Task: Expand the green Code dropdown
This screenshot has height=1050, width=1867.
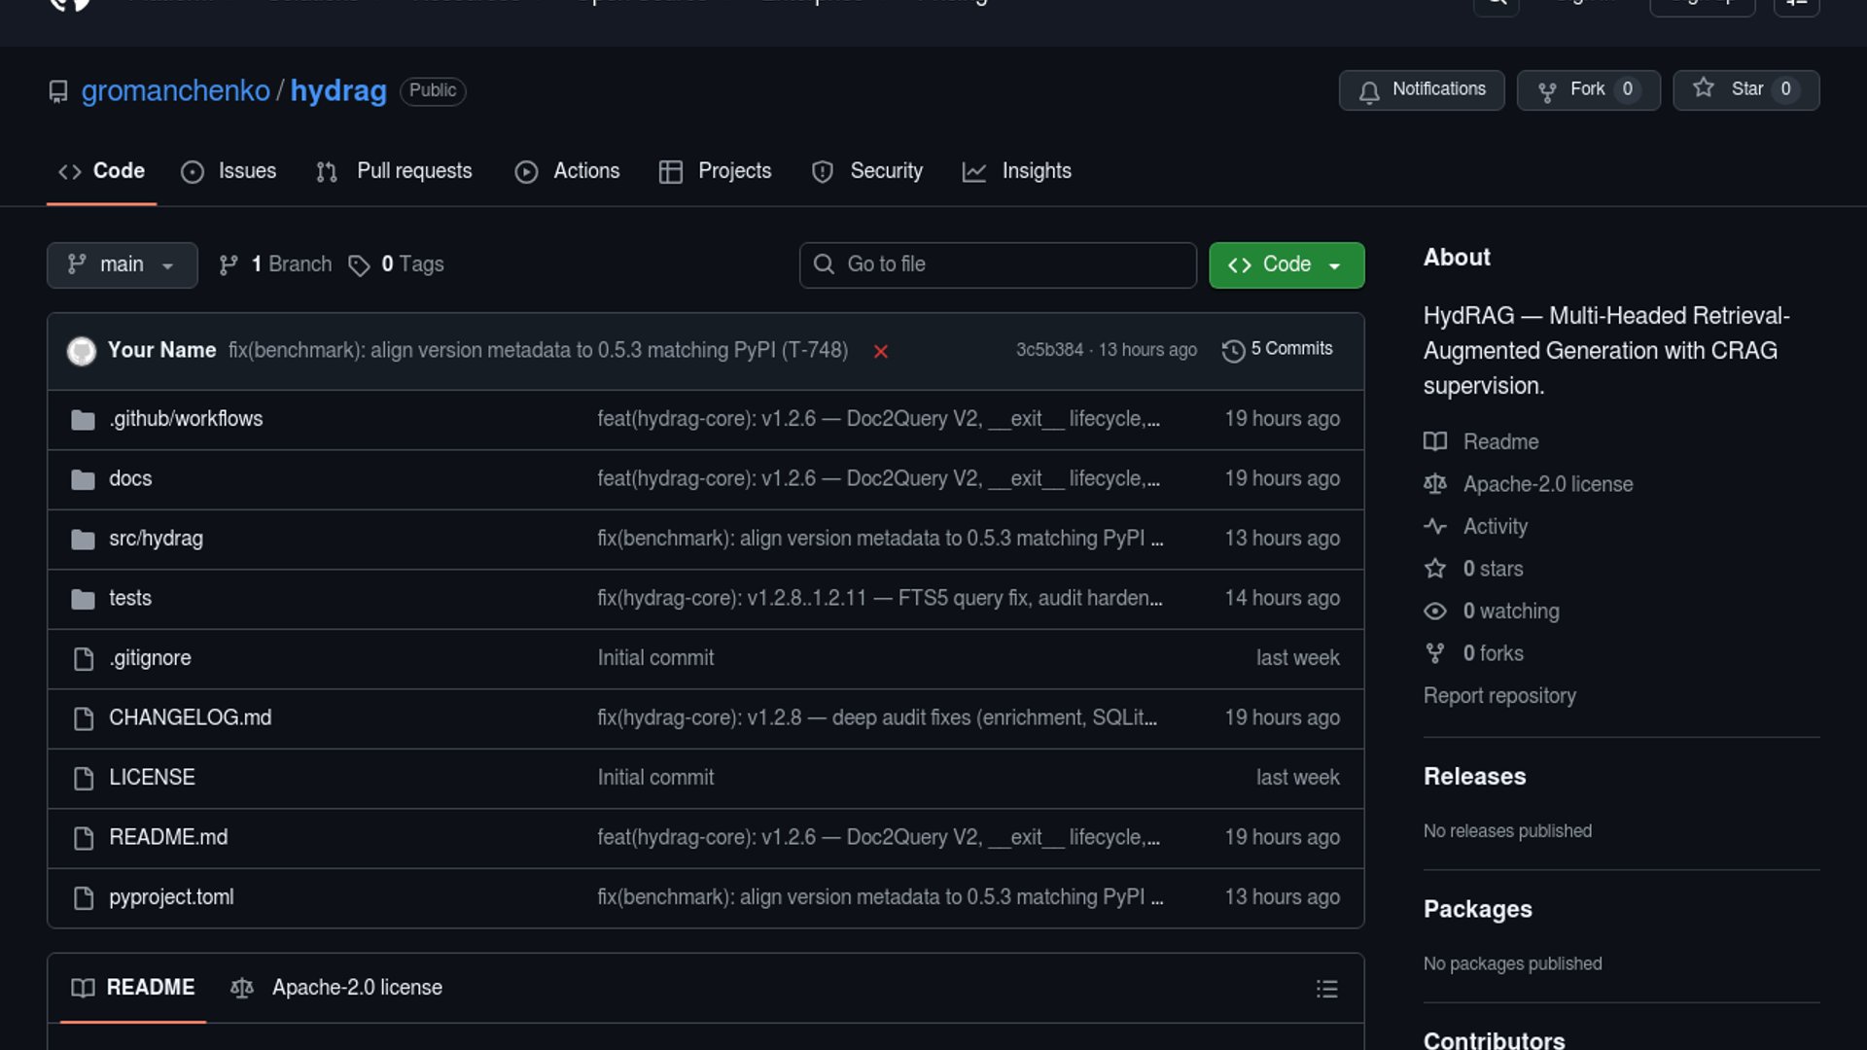Action: (x=1286, y=264)
